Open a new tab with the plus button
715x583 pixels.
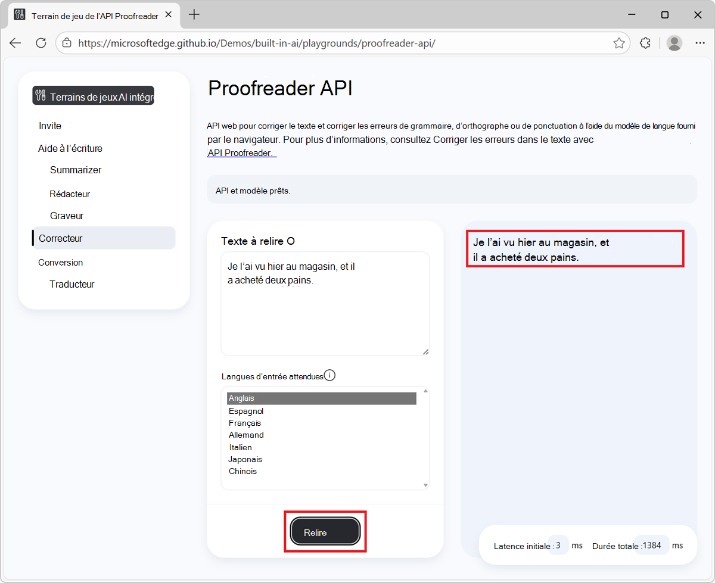(x=194, y=15)
